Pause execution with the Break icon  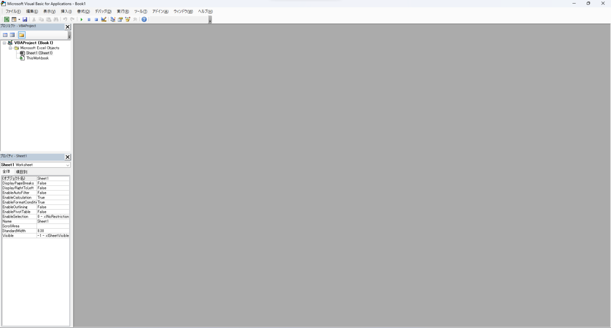(x=89, y=19)
